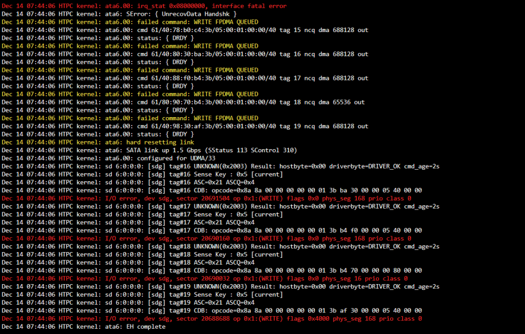Select the cmd line with 'dma 65536 out'
This screenshot has height=334, width=525.
tap(183, 102)
